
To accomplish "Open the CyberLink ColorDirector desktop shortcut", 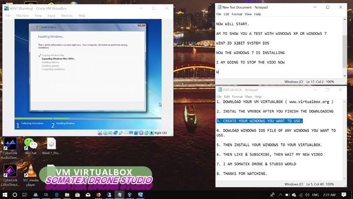I will pos(10,175).
